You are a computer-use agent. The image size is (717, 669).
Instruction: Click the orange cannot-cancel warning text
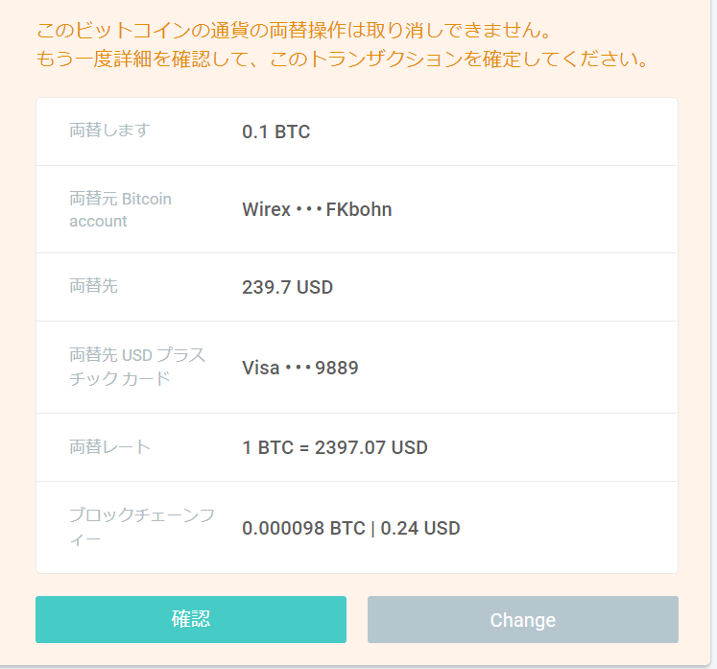click(x=295, y=30)
